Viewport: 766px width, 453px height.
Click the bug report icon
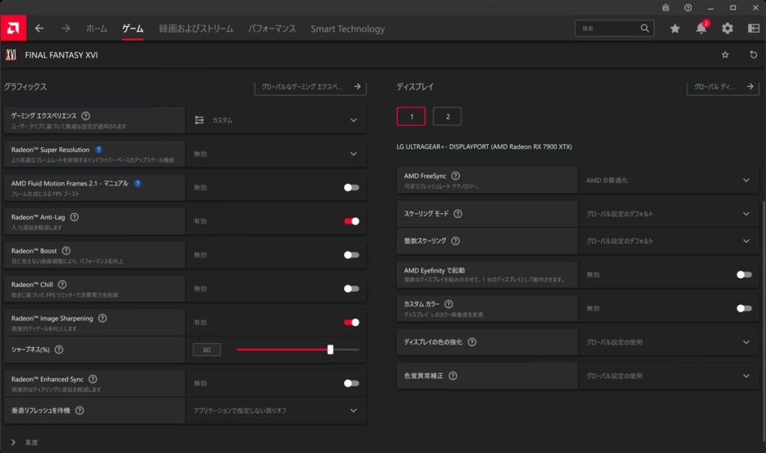(665, 7)
